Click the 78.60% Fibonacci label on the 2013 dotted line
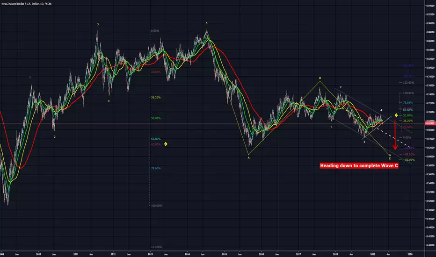The height and width of the screenshot is (257, 436). coord(156,168)
